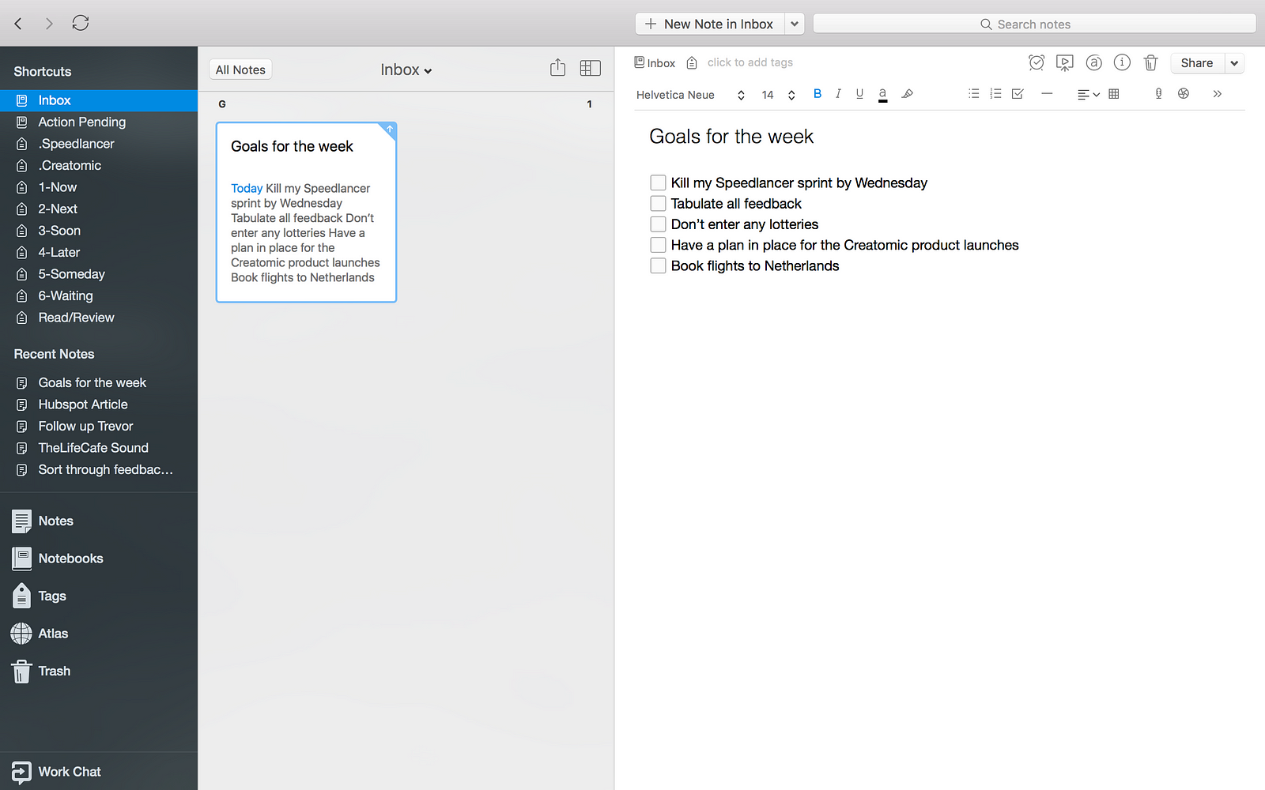
Task: Select the Goals for the week note card
Action: click(x=306, y=212)
